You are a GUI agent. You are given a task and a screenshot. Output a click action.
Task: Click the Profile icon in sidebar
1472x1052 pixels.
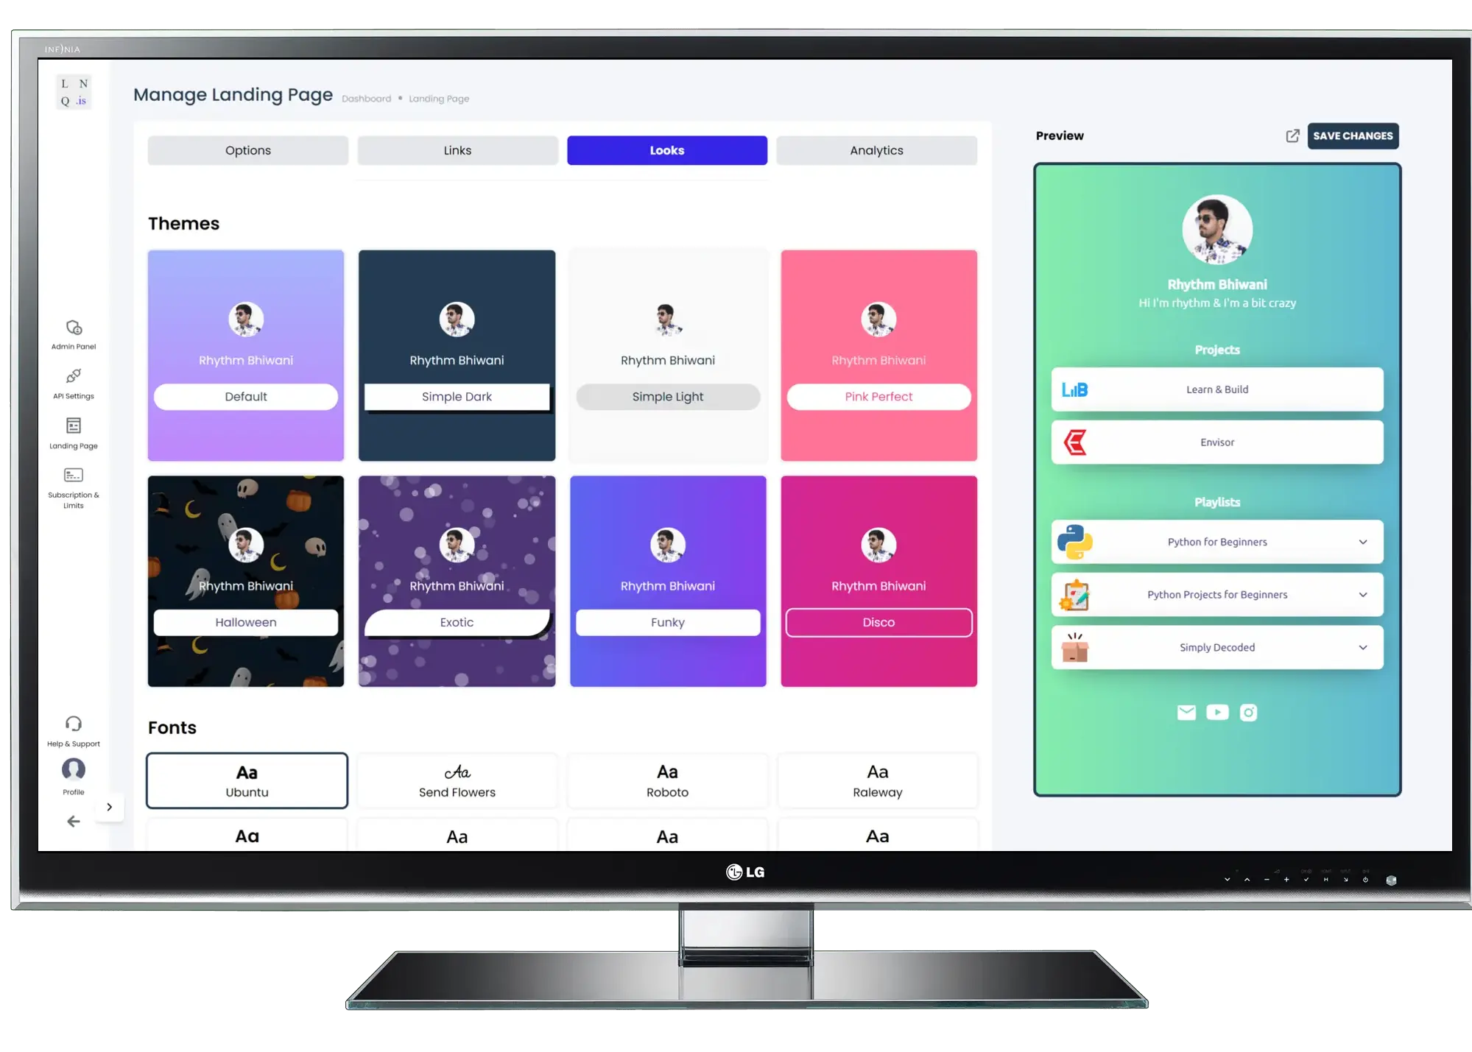coord(73,769)
